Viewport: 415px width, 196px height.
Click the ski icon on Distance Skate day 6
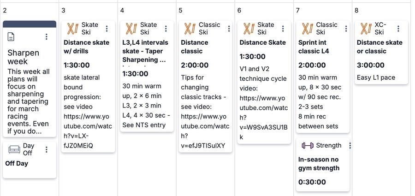(249, 29)
